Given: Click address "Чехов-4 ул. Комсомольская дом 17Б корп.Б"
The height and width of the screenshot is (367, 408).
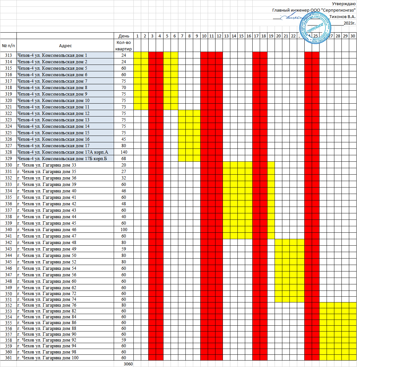Looking at the screenshot, I should [x=65, y=158].
